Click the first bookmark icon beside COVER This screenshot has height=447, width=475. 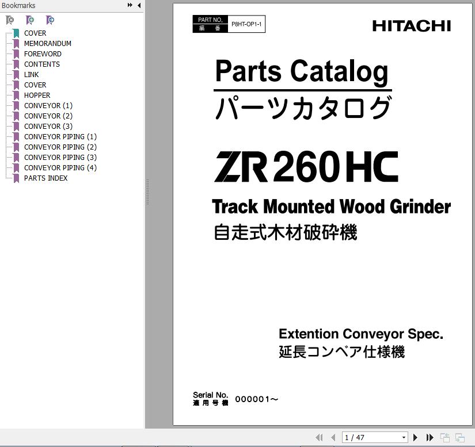click(16, 33)
